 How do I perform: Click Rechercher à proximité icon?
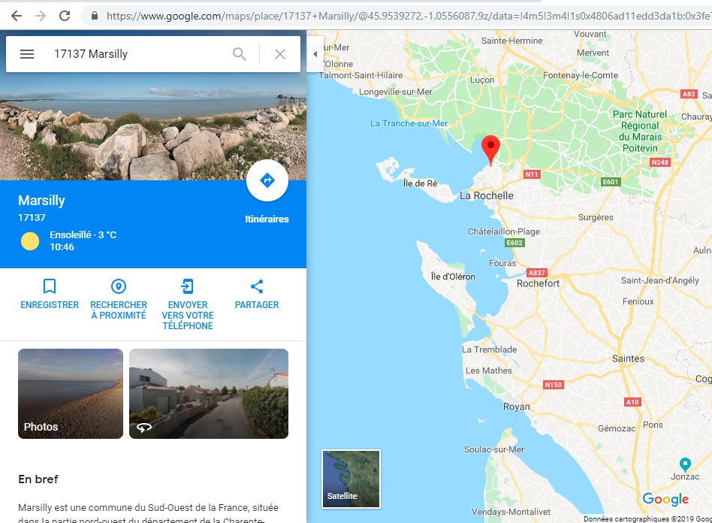click(x=119, y=286)
